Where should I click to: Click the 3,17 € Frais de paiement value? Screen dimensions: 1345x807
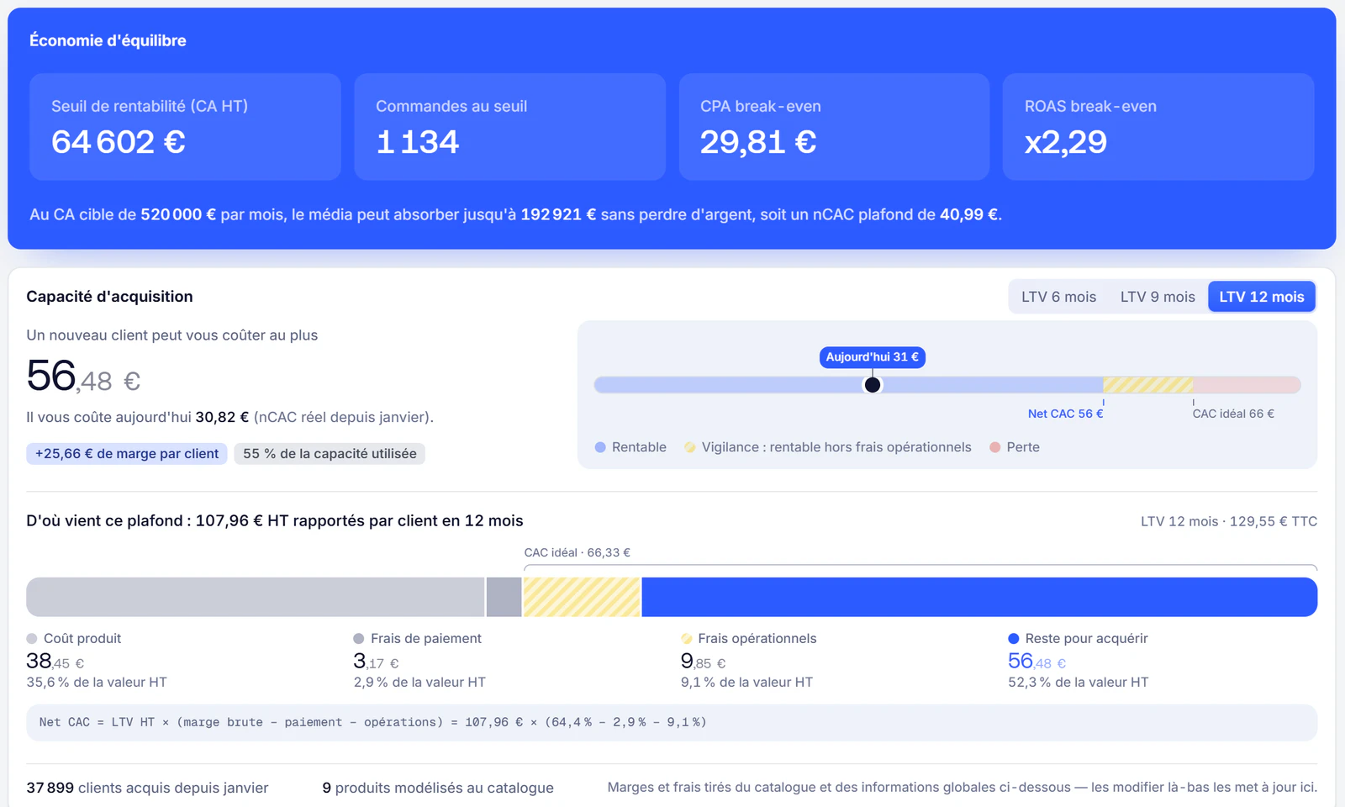[377, 662]
